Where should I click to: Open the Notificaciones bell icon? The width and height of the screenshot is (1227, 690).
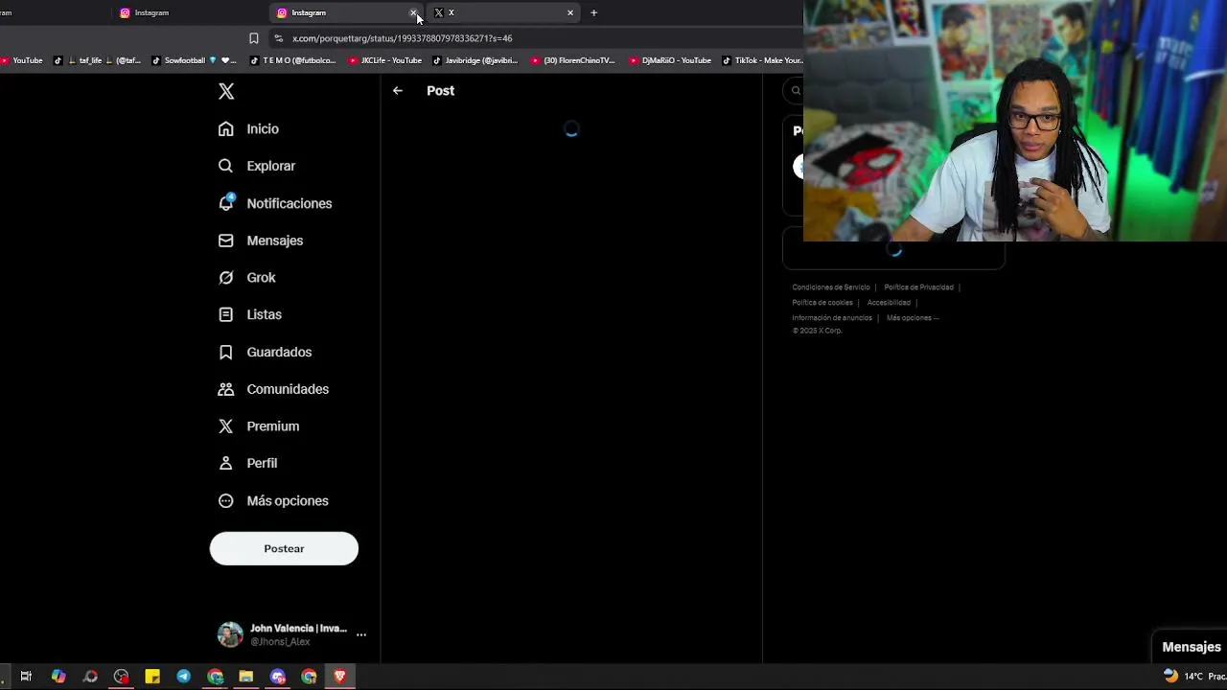(226, 202)
